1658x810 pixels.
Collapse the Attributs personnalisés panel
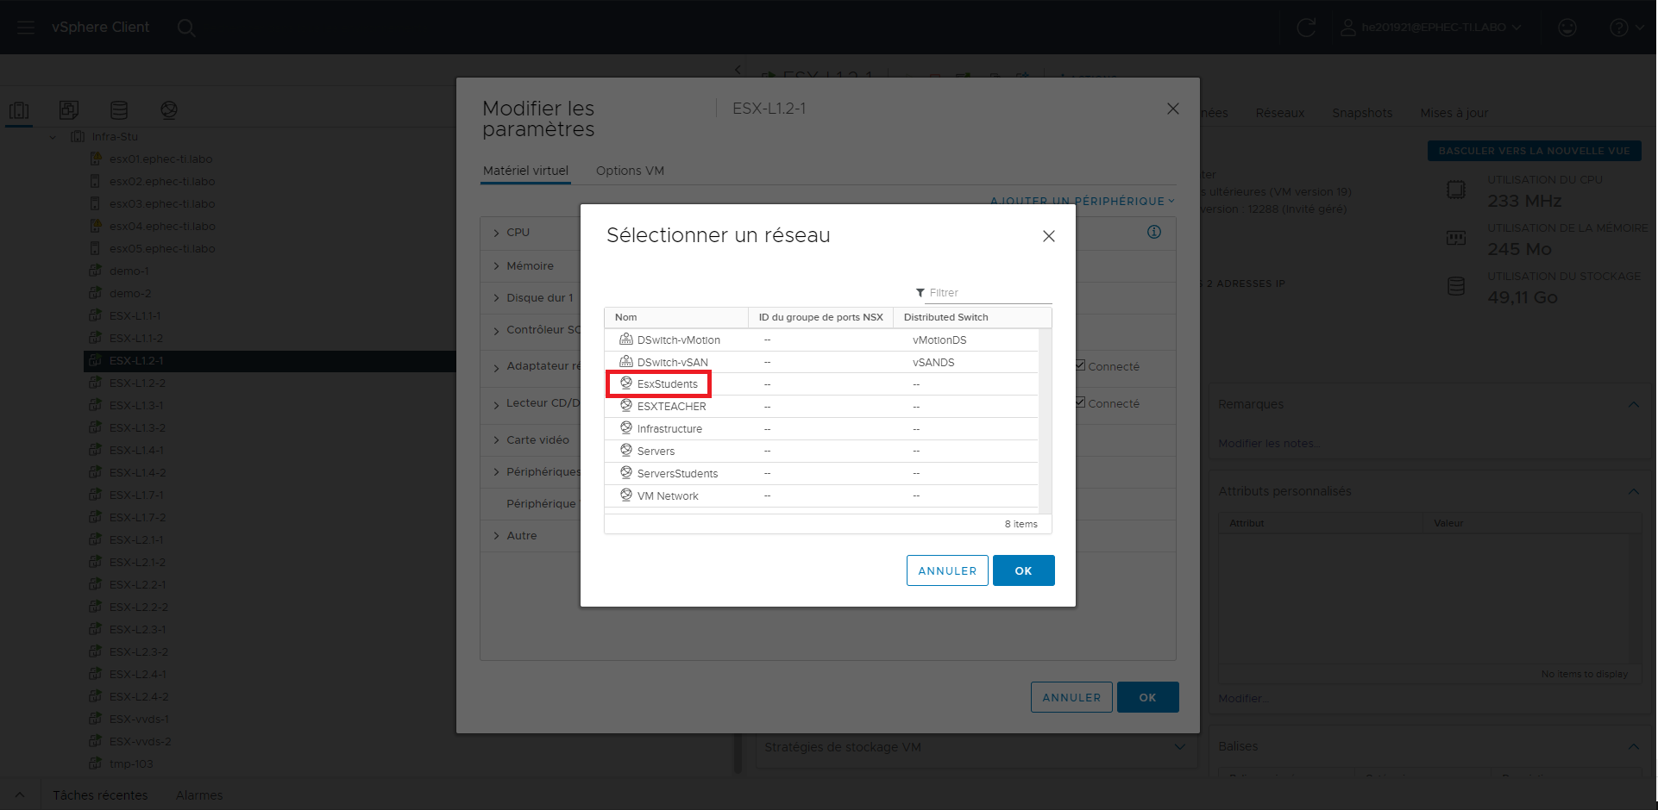(x=1634, y=491)
